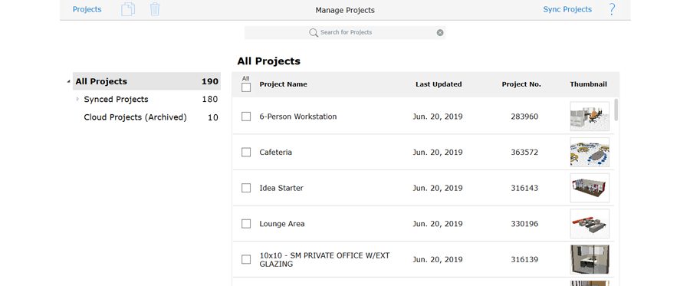690x286 pixels.
Task: Click the project list vertical scrollbar
Action: pyautogui.click(x=616, y=110)
